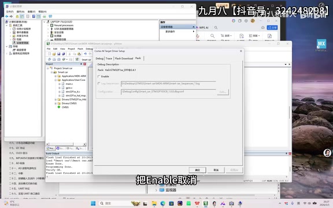Open the 操作(A) menu in Computer Management
Image resolution: width=333 pixels, height=208 pixels.
point(20,12)
